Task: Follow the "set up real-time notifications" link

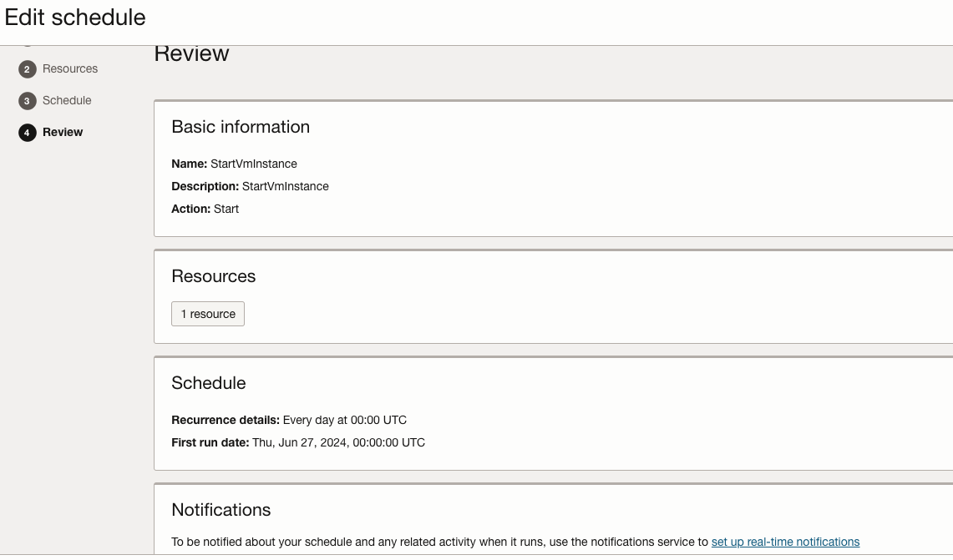Action: point(785,542)
